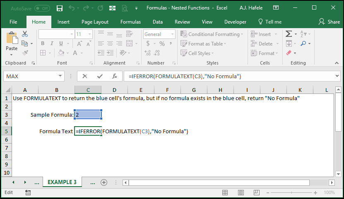344x199 pixels.
Task: Toggle Bold formatting
Action: pos(43,43)
